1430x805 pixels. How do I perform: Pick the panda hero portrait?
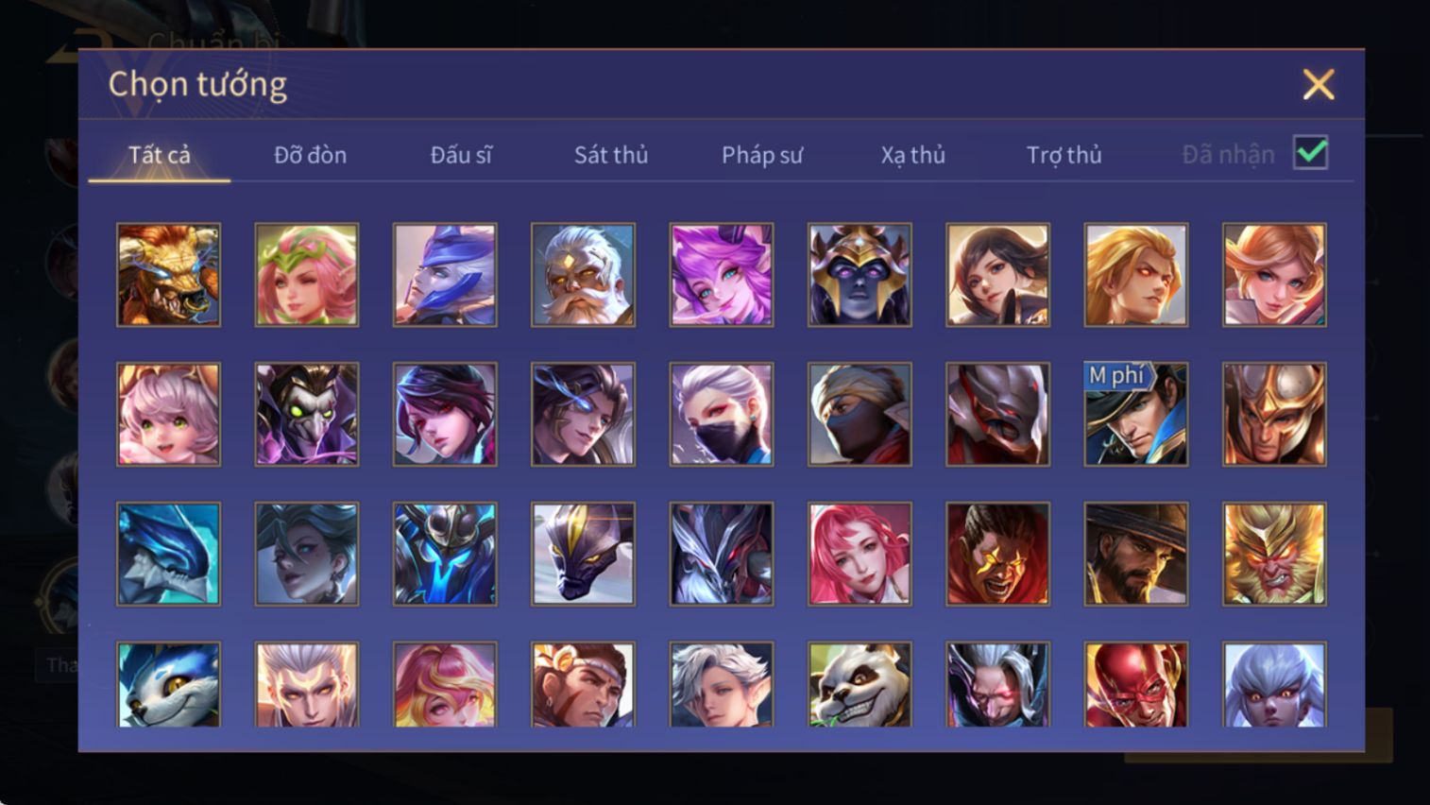860,684
